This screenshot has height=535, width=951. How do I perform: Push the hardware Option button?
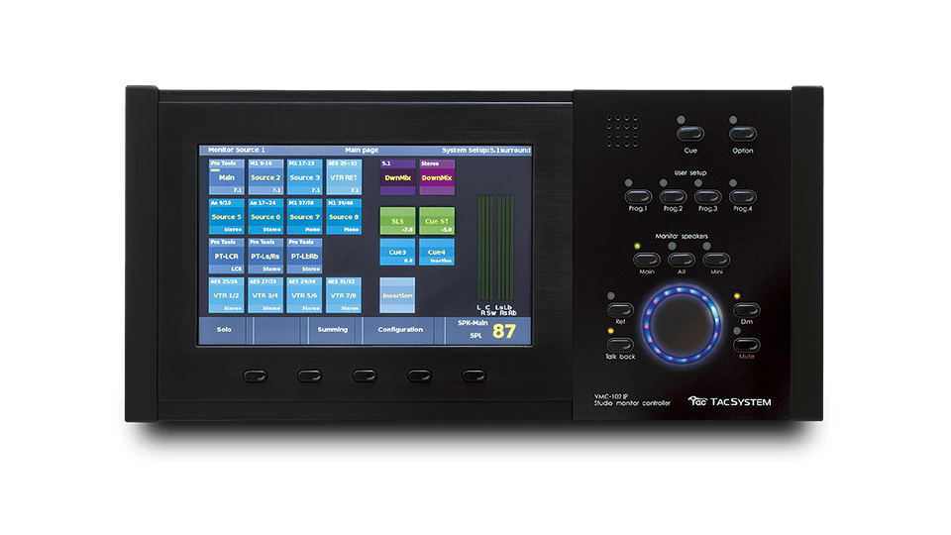click(x=743, y=134)
